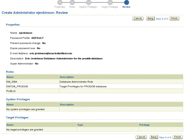Click the bottom Finish button
Screen dimensions: 184x140
point(178,137)
